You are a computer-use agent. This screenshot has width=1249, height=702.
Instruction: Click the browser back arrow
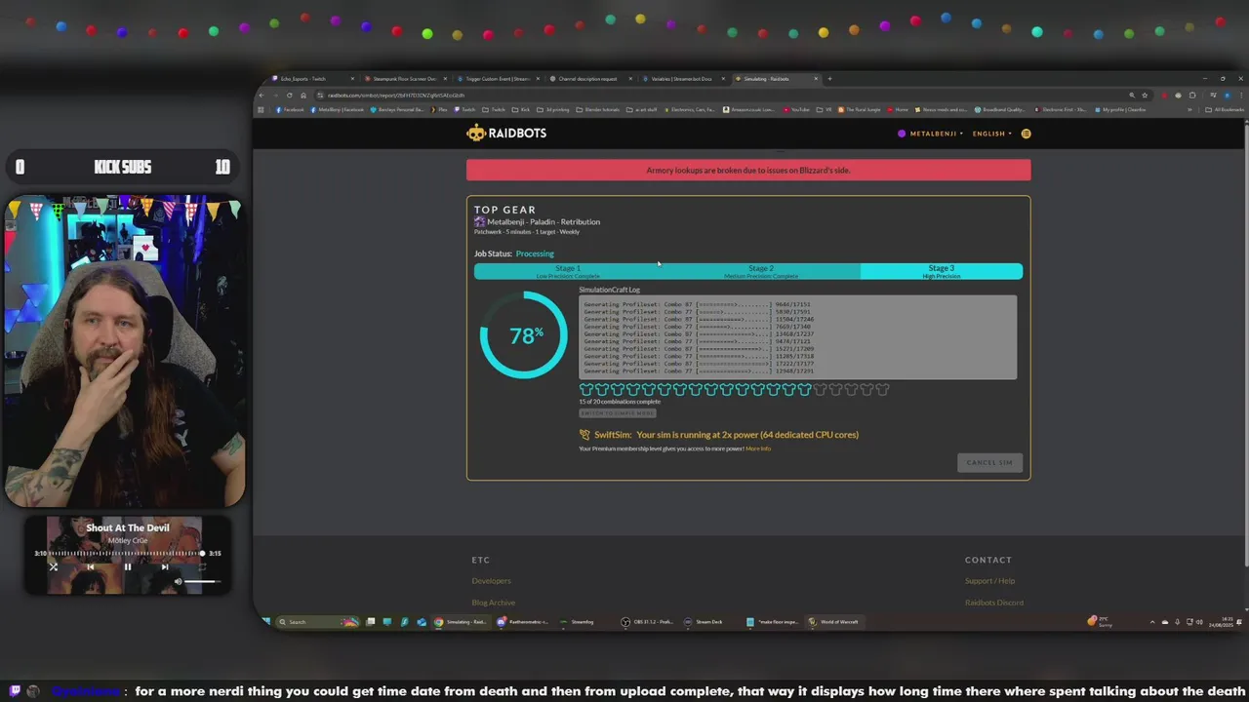262,95
